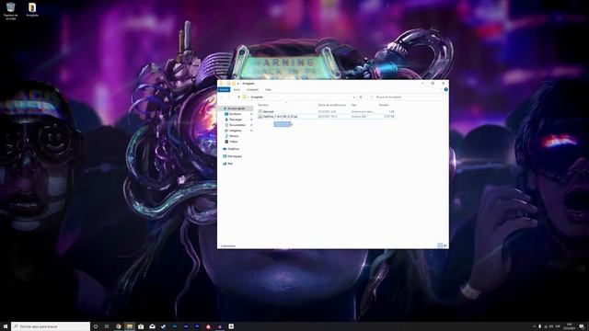This screenshot has height=331, width=589.
Task: Click the taskbar search box
Action: (51, 326)
